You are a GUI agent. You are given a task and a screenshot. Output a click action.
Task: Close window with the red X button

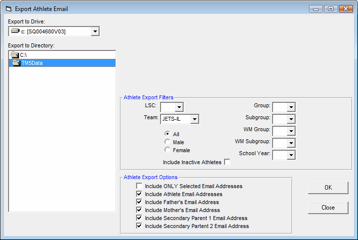345,9
